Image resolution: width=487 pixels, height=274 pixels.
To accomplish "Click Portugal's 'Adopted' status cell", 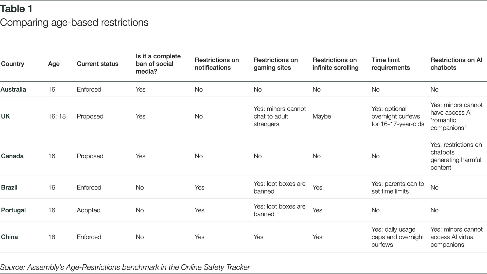I will click(89, 210).
